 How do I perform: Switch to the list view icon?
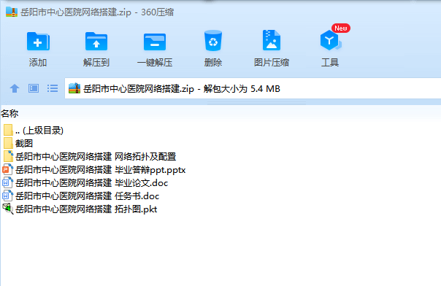click(53, 88)
